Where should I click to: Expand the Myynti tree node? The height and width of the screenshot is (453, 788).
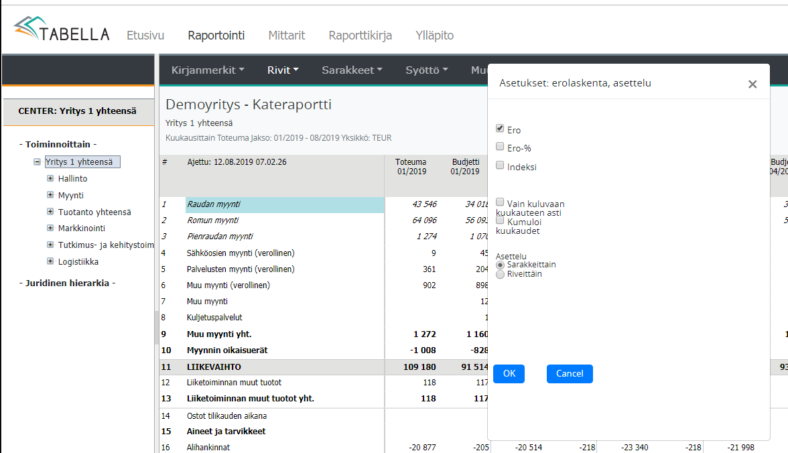click(50, 195)
